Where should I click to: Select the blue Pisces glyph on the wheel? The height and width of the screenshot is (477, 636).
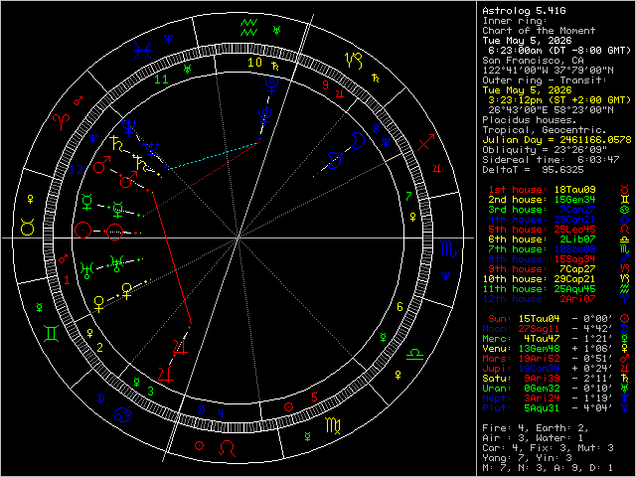(x=143, y=51)
